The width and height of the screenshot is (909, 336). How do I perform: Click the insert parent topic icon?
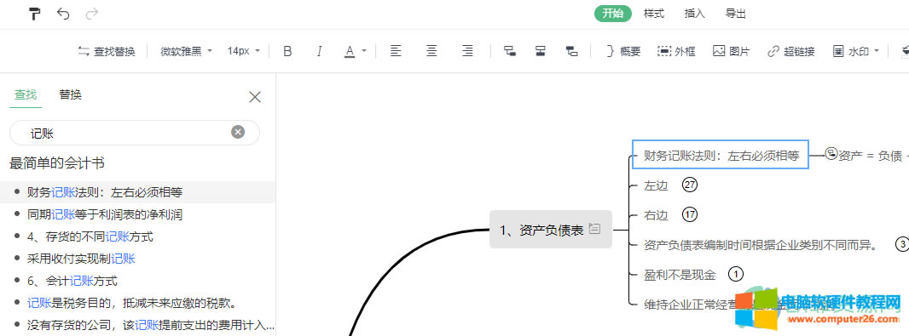571,51
